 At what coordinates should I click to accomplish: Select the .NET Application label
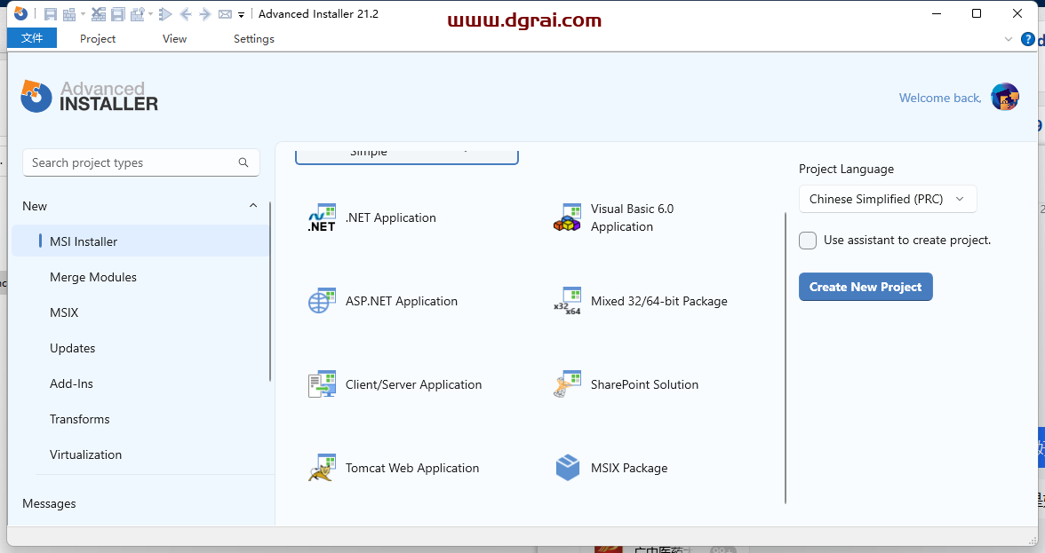tap(391, 217)
